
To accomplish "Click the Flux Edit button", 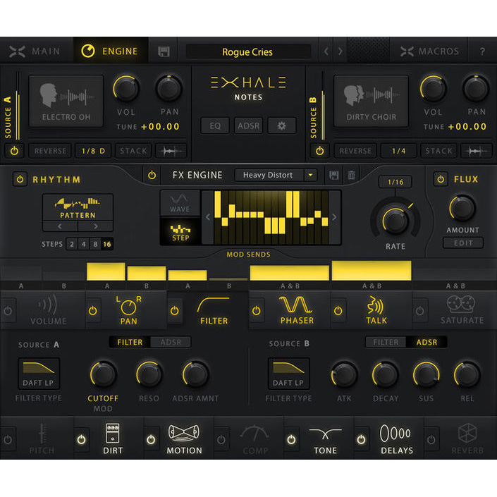I will 463,243.
